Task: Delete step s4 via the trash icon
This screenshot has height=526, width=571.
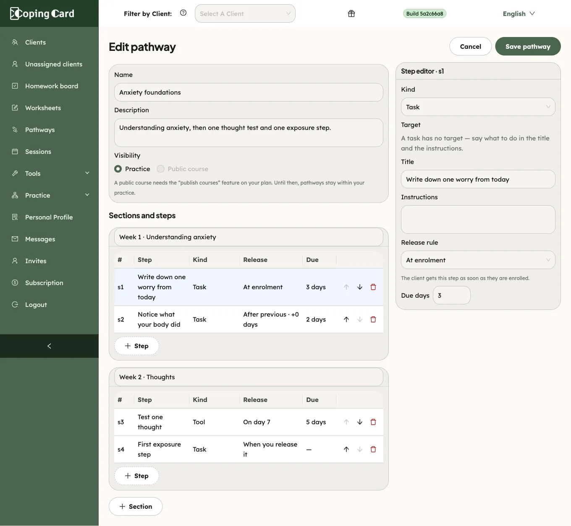Action: click(x=373, y=449)
